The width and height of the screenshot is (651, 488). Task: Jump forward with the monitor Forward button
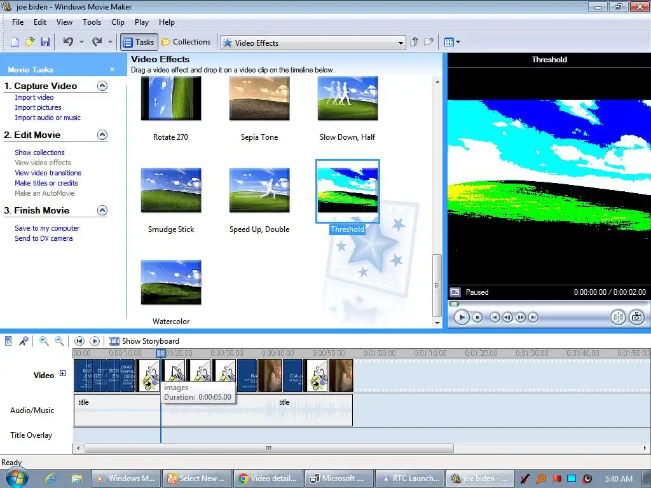[533, 318]
